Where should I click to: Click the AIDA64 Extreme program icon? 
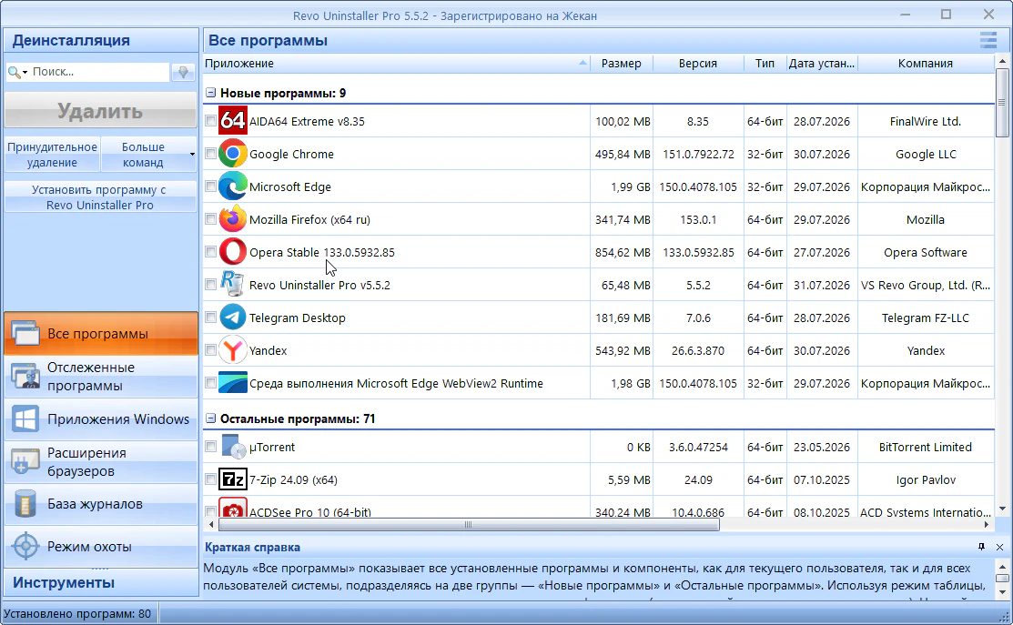tap(233, 121)
